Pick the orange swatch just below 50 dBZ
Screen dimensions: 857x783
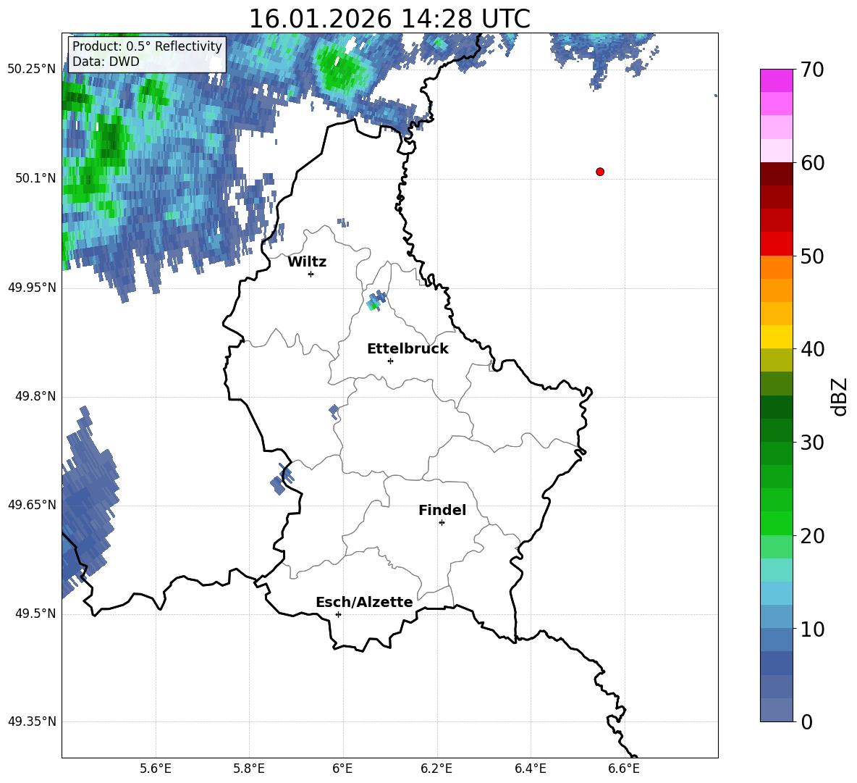coord(776,267)
